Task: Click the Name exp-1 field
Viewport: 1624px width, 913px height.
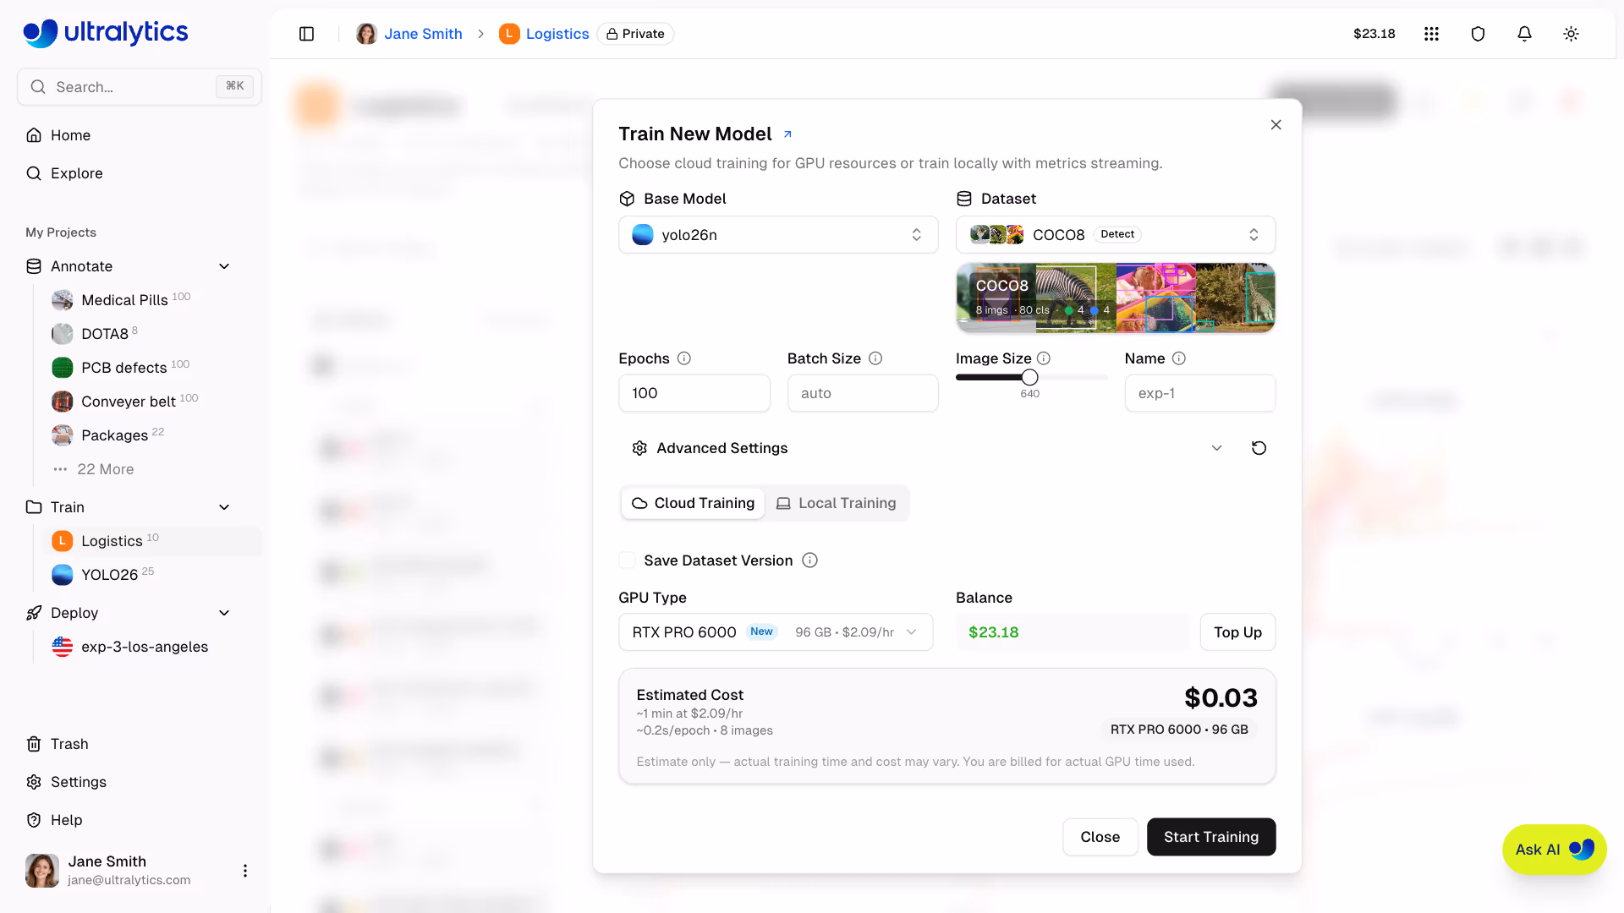Action: click(1199, 393)
